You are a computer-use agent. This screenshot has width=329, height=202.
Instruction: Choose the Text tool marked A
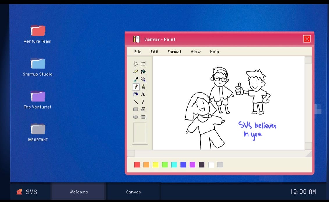(143, 94)
